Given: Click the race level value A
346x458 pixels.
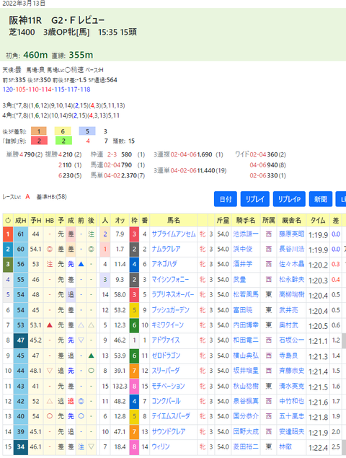Looking at the screenshot, I should 27,197.
